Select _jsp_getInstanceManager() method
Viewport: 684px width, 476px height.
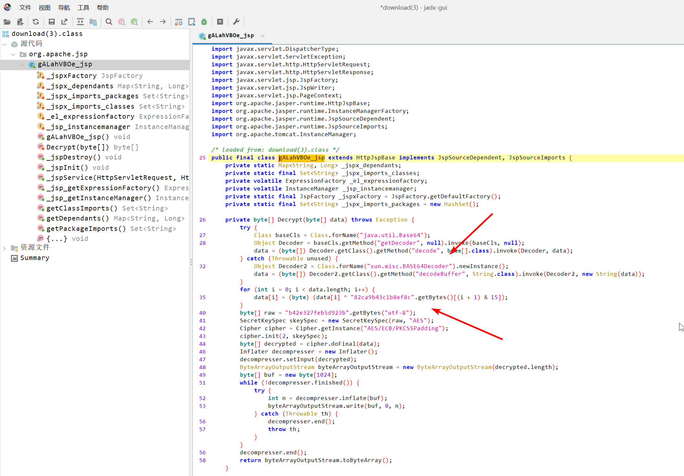(x=117, y=198)
